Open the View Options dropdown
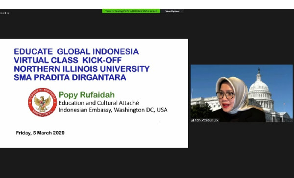This screenshot has height=178, width=294. coord(173,11)
